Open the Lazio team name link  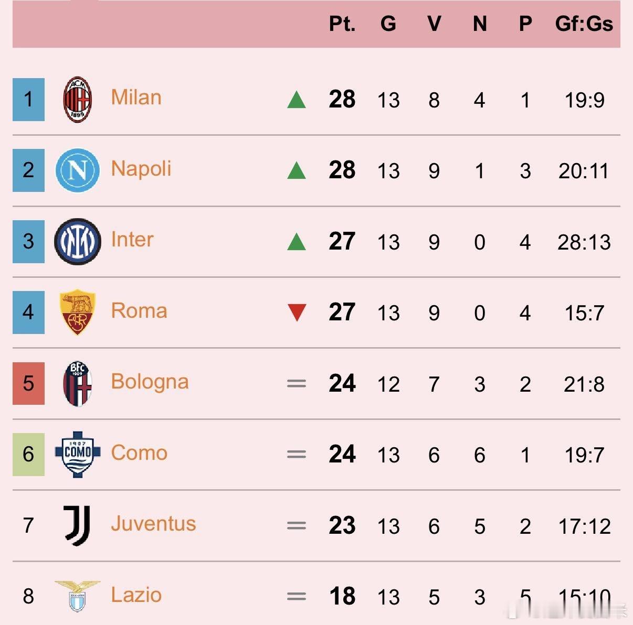coord(136,595)
